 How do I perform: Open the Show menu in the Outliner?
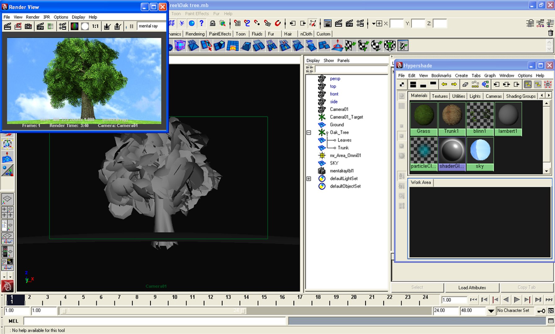[329, 61]
